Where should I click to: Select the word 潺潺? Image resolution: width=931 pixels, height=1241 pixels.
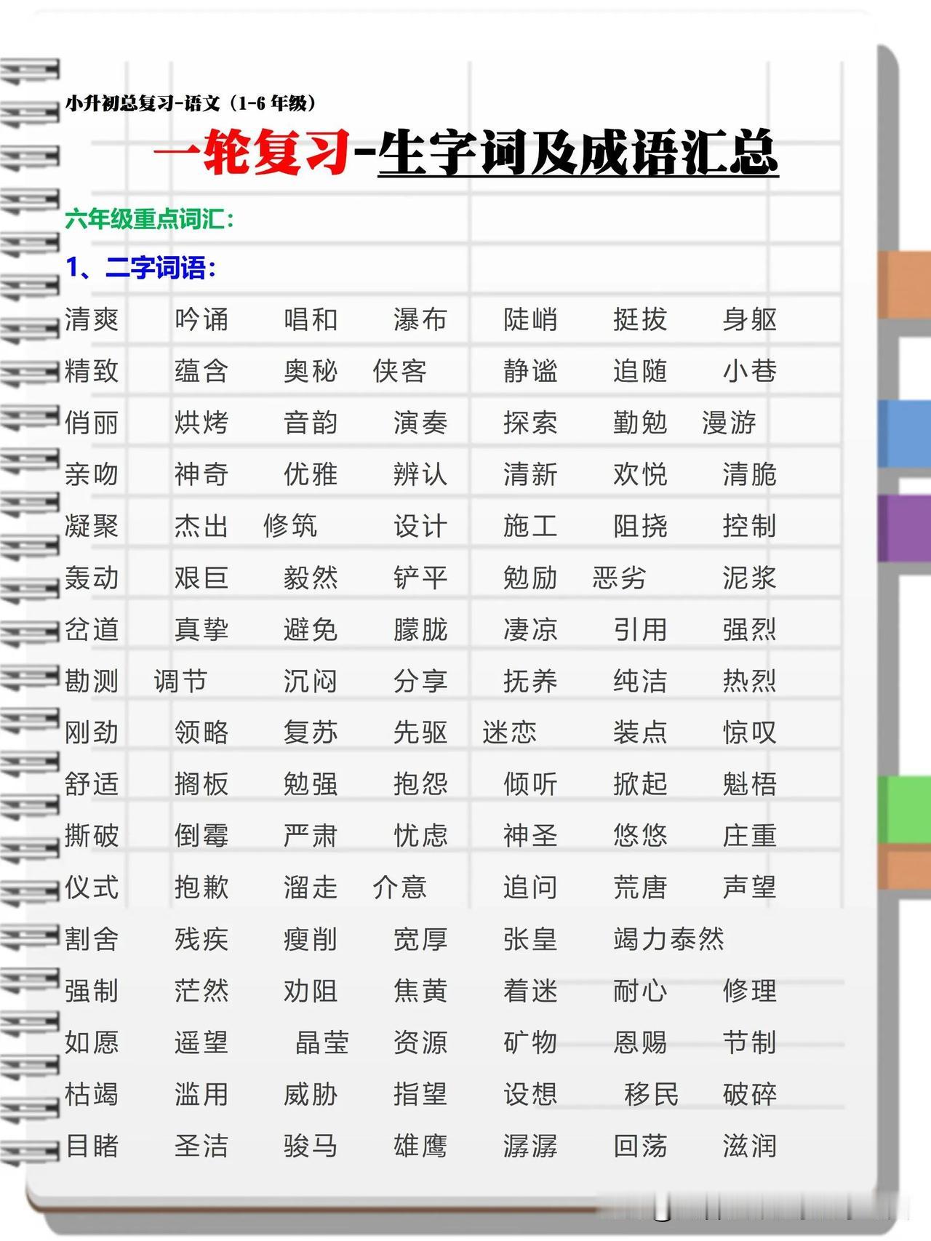530,1146
